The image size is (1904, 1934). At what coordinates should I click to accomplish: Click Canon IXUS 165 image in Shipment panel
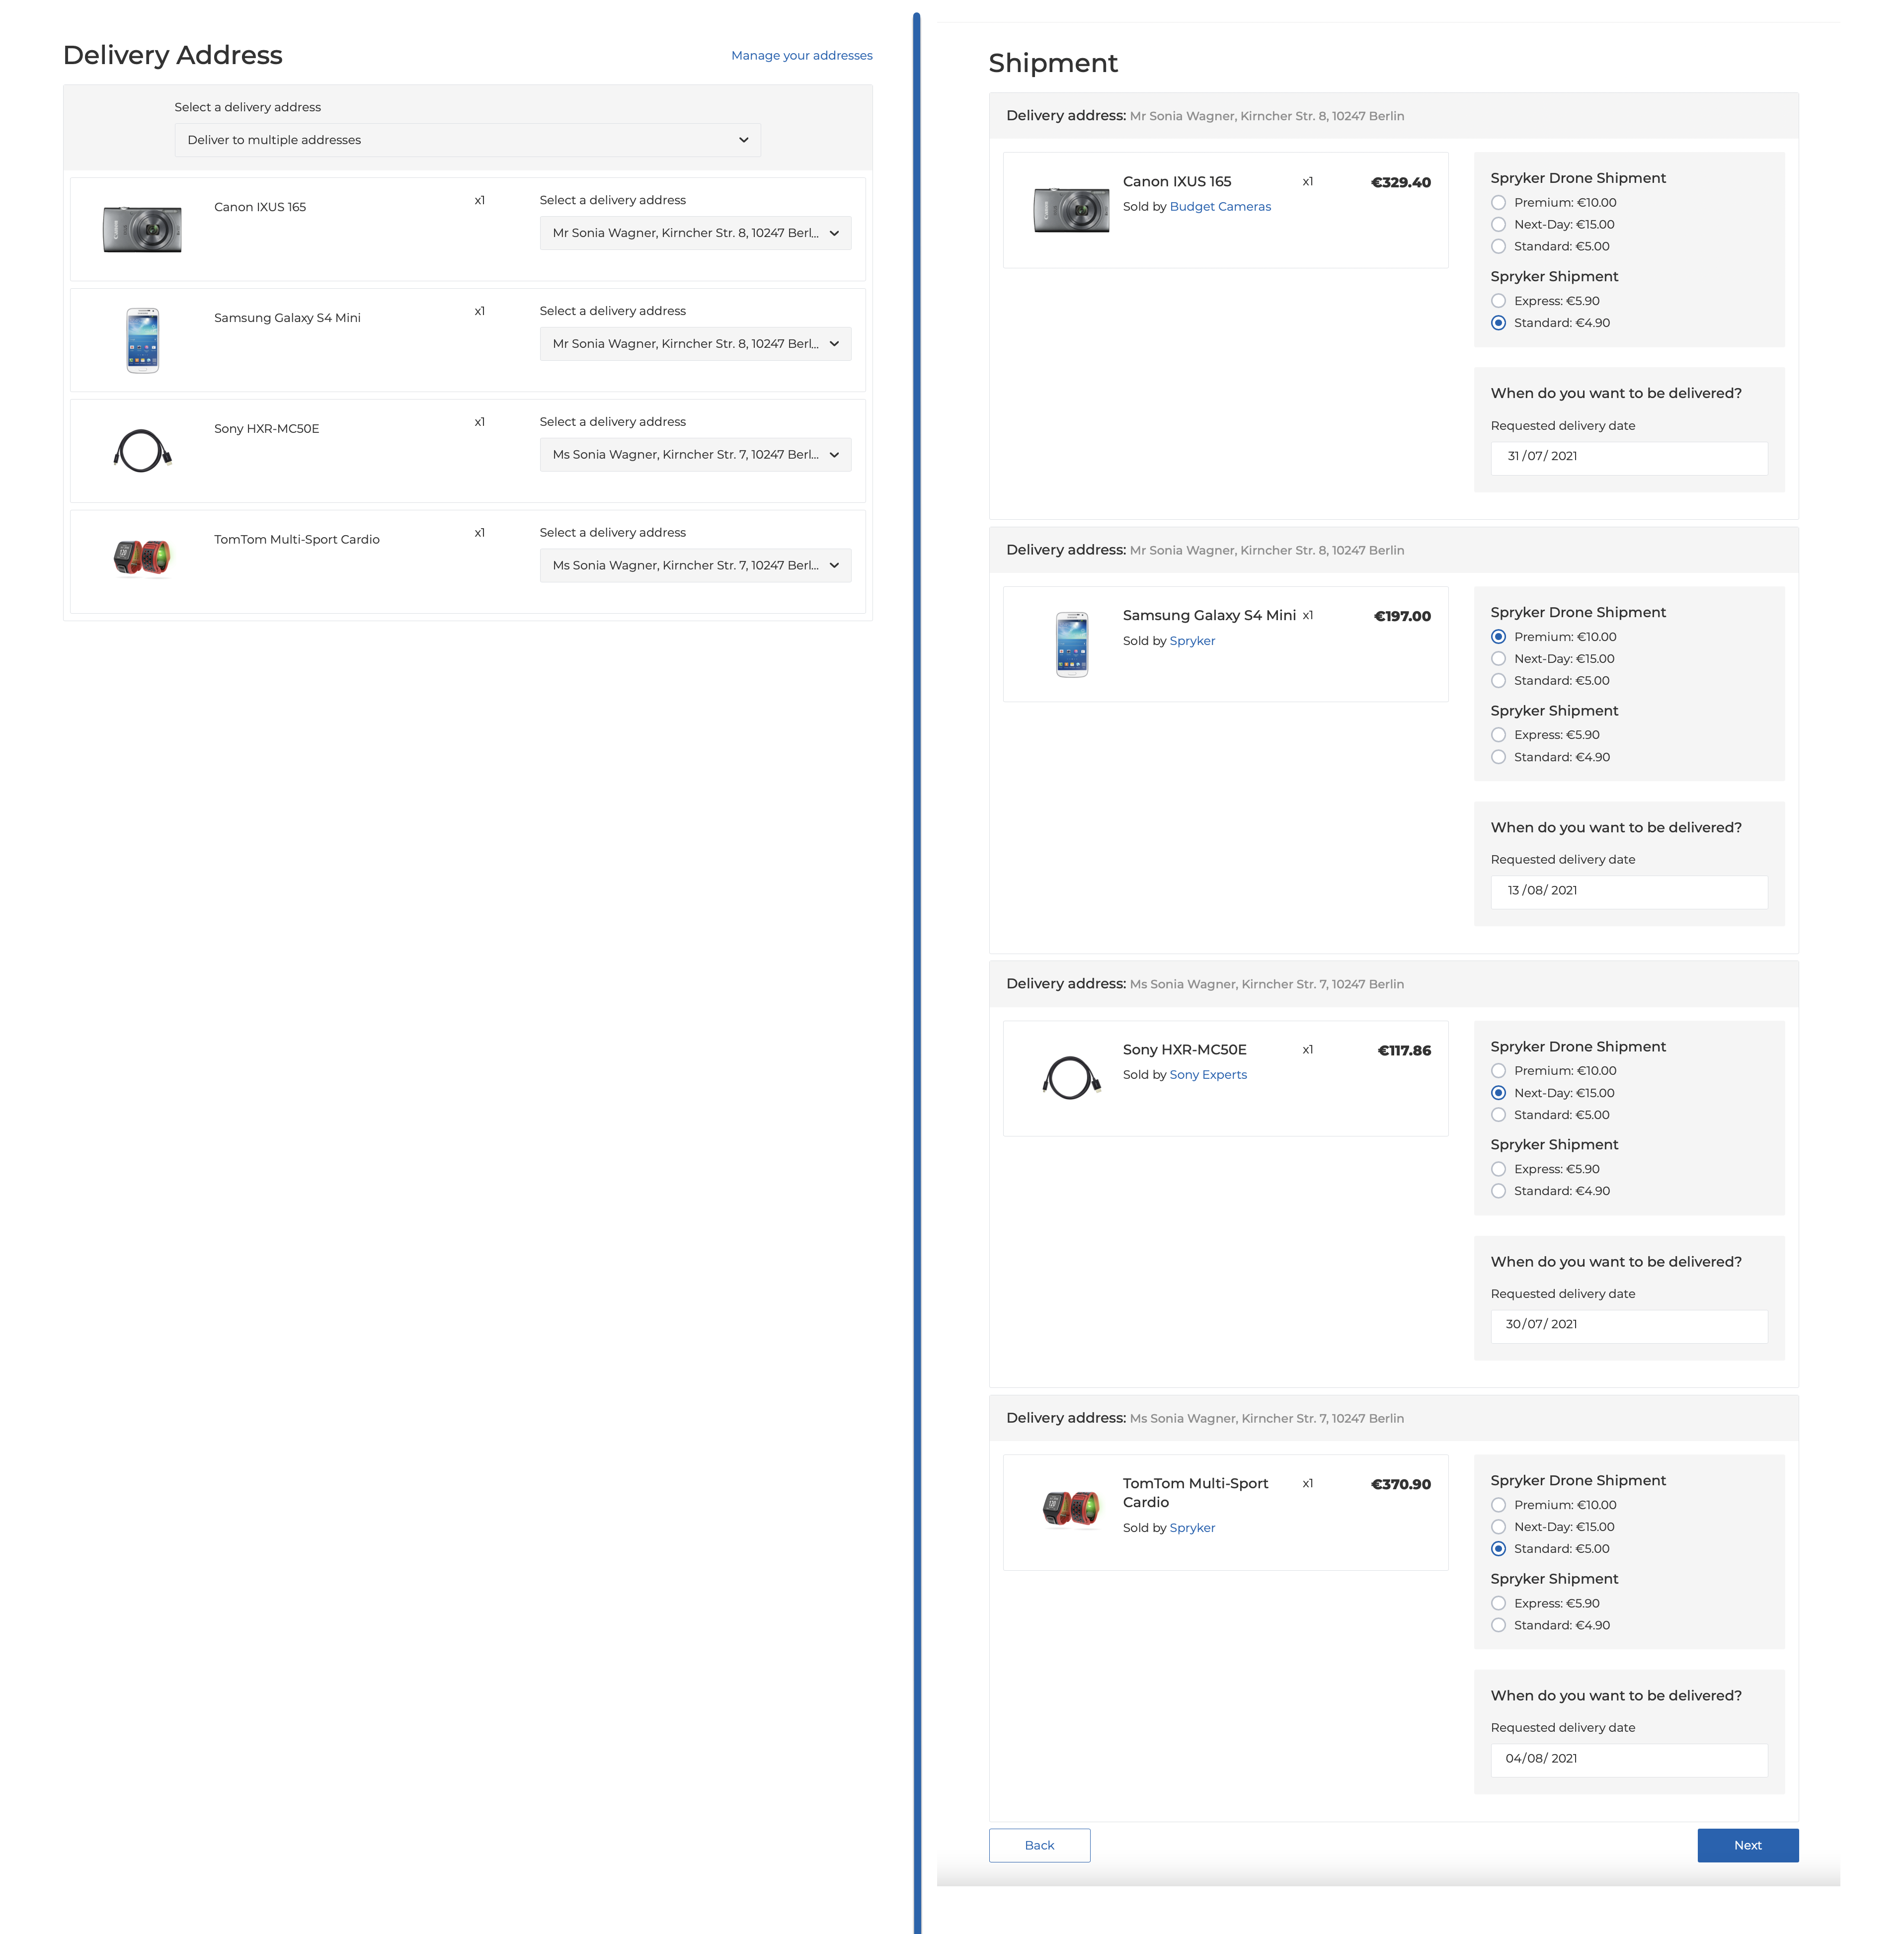(1071, 210)
